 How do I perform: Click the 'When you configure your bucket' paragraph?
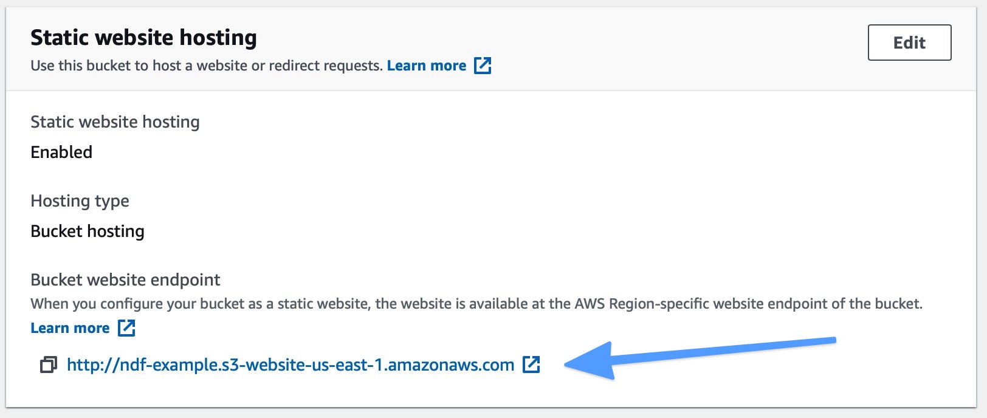pyautogui.click(x=476, y=304)
